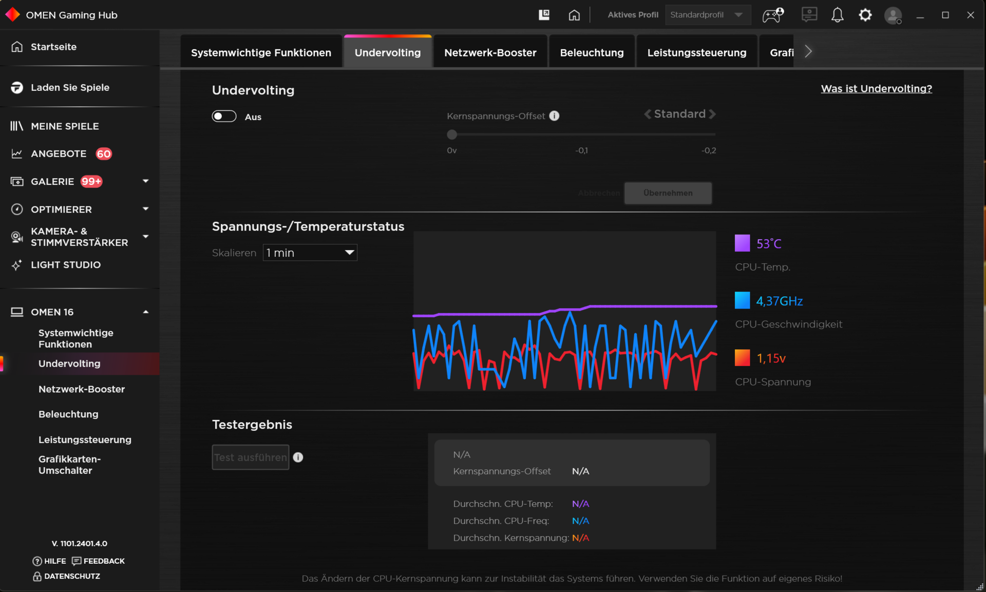Open the settings gear icon
The height and width of the screenshot is (592, 986).
865,15
